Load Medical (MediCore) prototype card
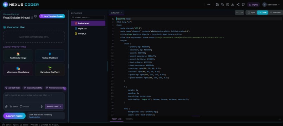This screenshot has width=283, height=126. 50,55
